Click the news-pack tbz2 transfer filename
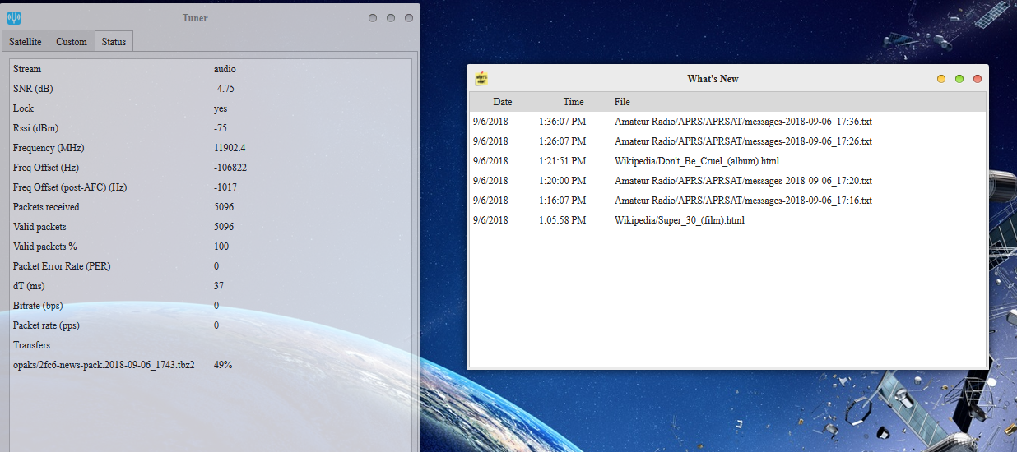The image size is (1017, 452). (104, 365)
